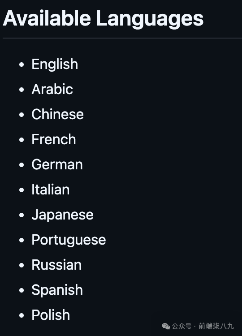Click the bullet dot before Japanese

click(22, 215)
